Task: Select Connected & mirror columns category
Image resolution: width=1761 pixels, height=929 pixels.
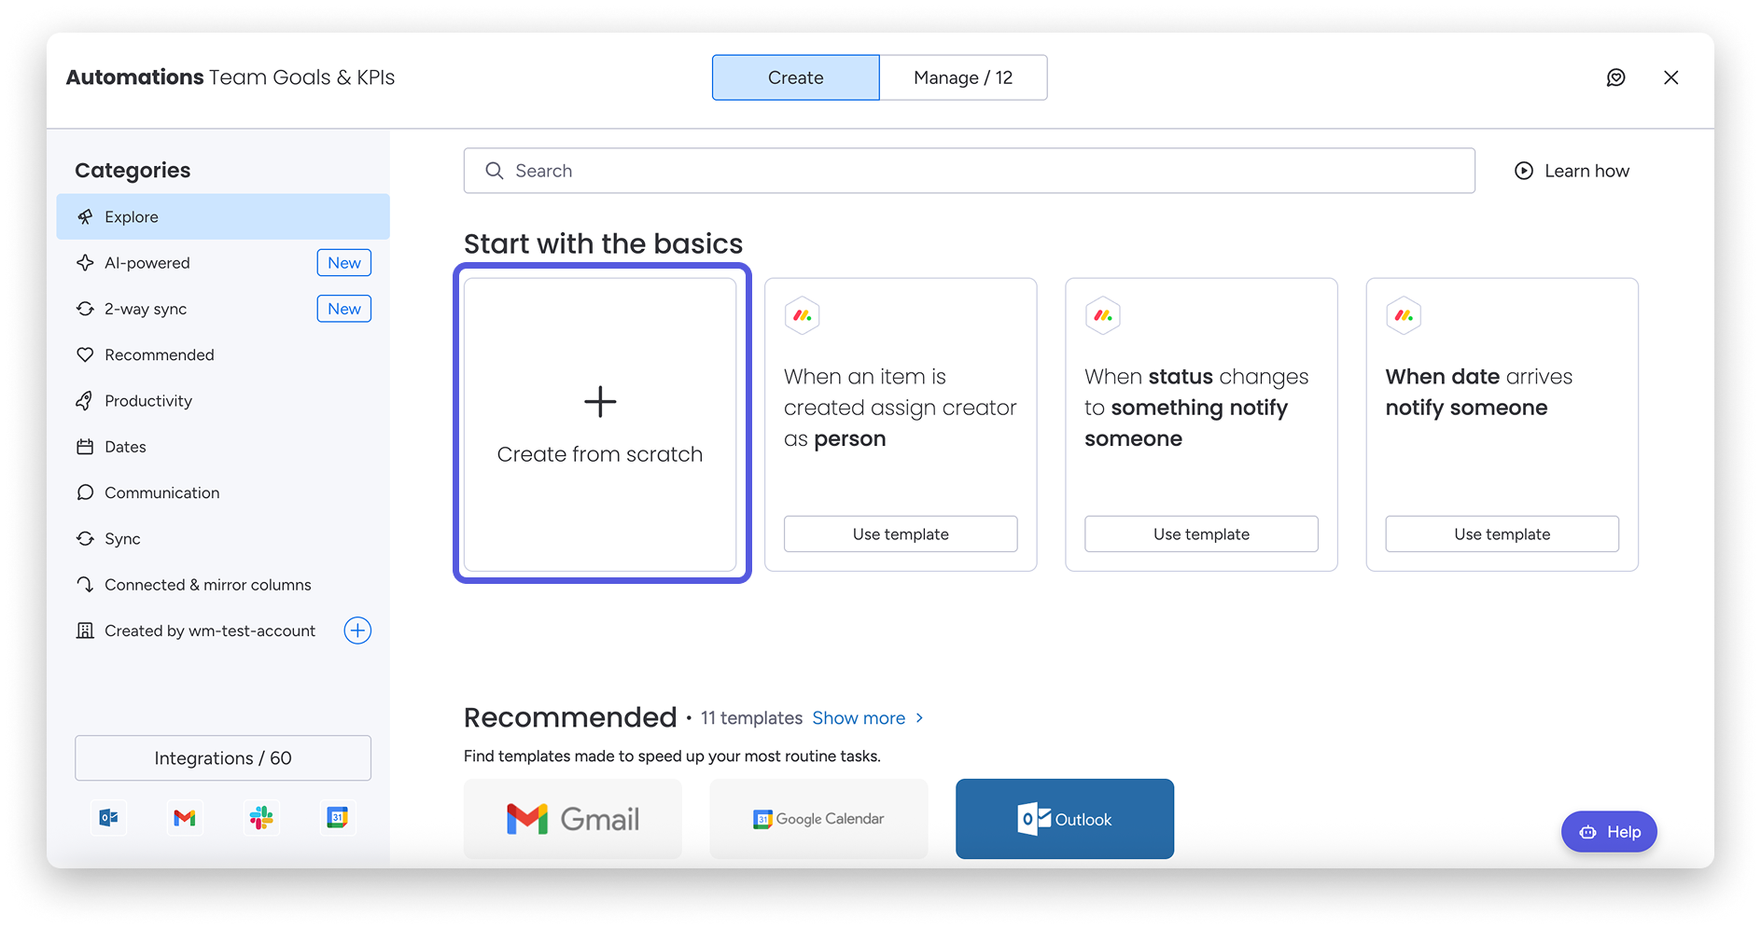Action: coord(207,585)
